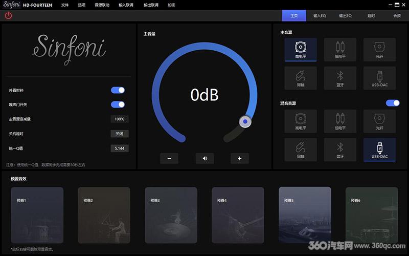The height and width of the screenshot is (256, 409).
Task: Open the 关机延时 关闭 selector
Action: click(x=120, y=134)
